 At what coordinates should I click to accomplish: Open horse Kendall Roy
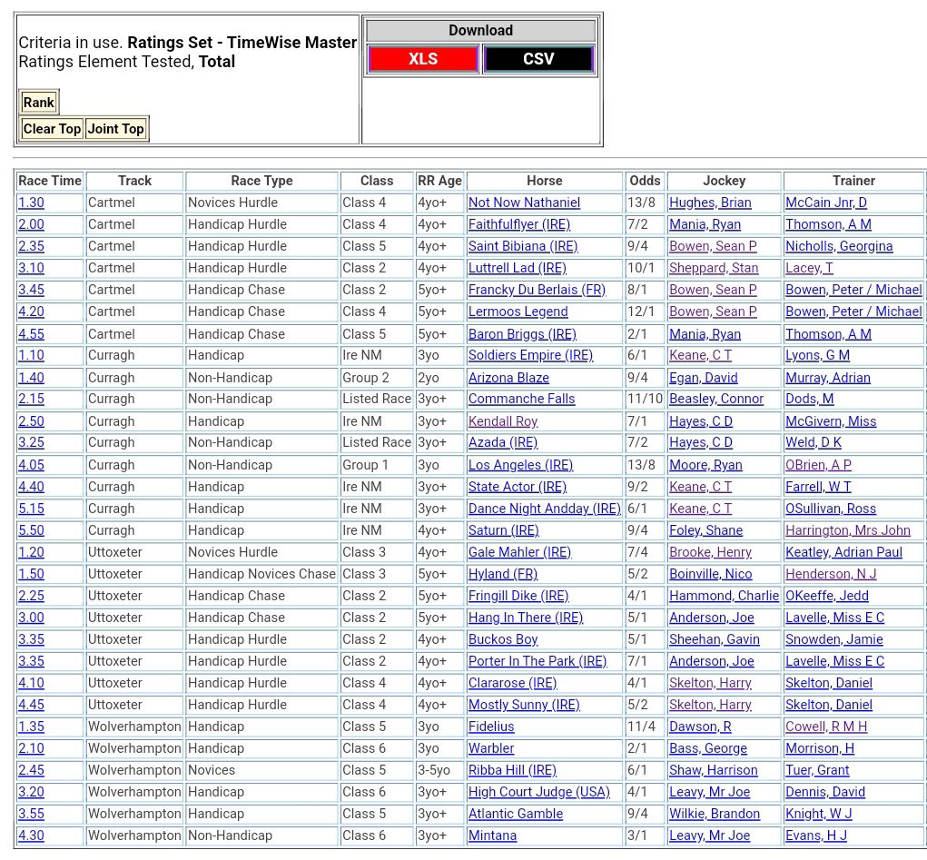click(x=503, y=421)
